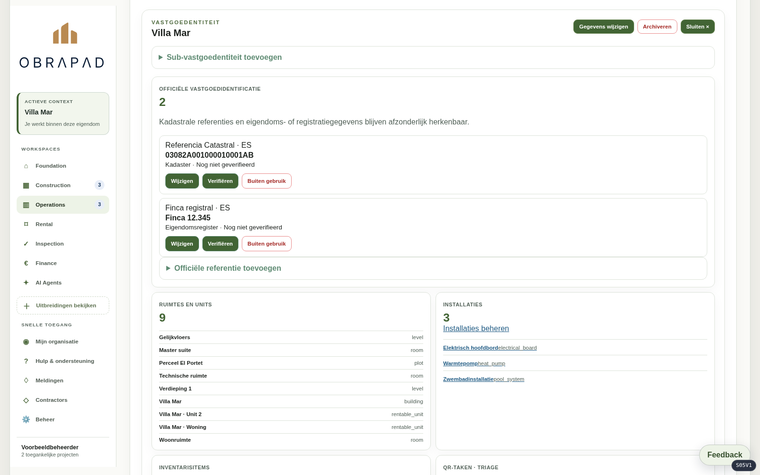The width and height of the screenshot is (760, 475).
Task: Click Verifiëren for Finca registral
Action: 220,244
